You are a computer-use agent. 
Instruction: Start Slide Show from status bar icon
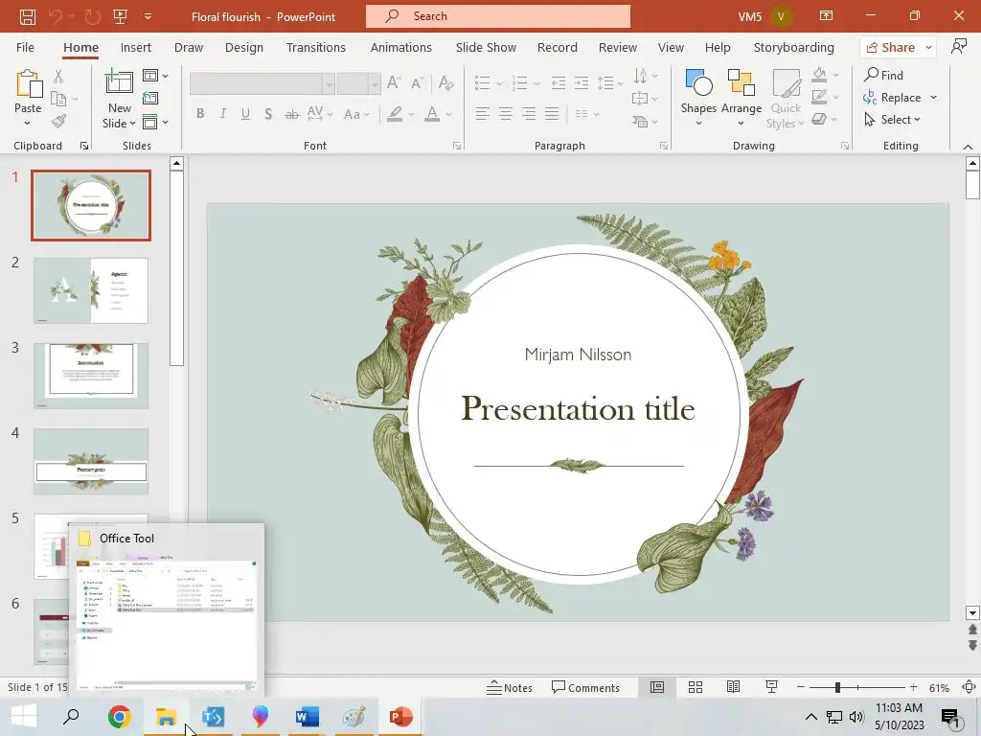pos(771,687)
